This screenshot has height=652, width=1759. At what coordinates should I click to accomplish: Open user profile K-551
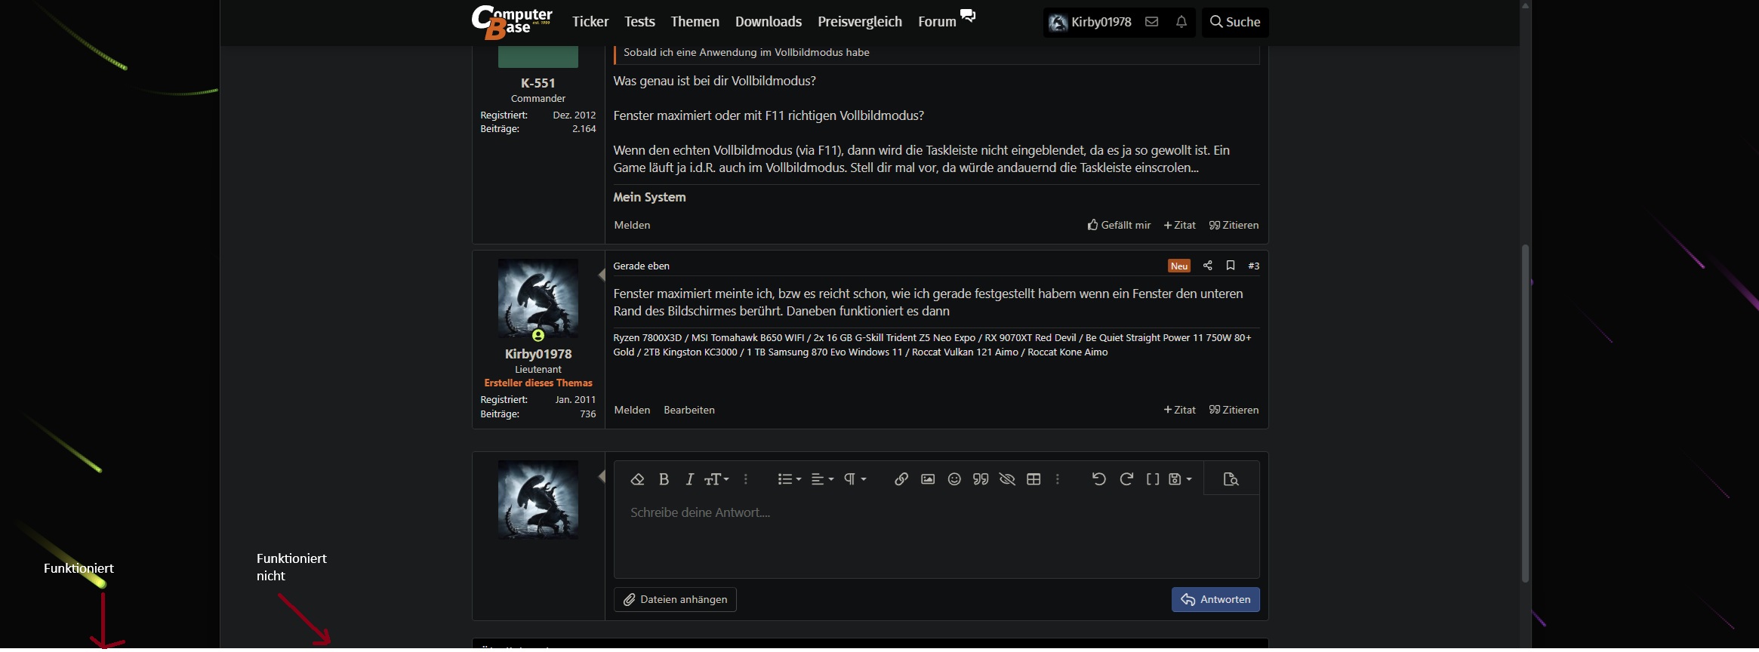[x=538, y=83]
